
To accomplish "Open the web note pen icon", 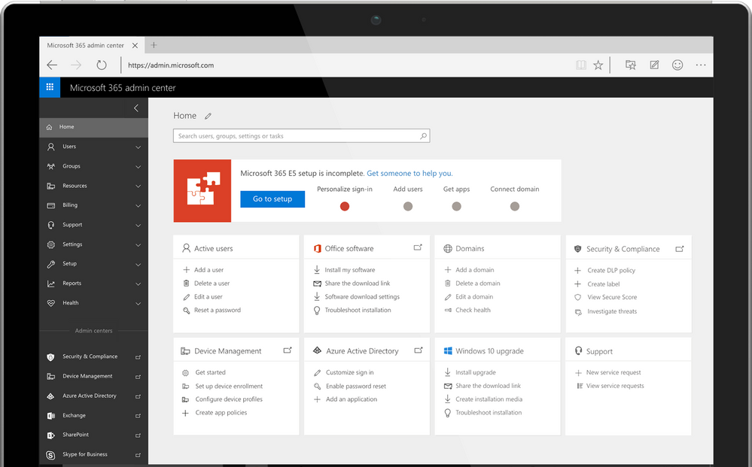I will pos(654,65).
